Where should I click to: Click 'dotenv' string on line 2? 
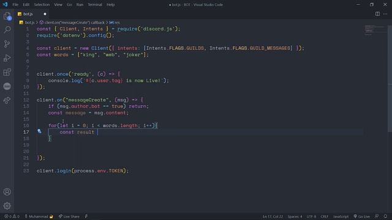[71, 35]
